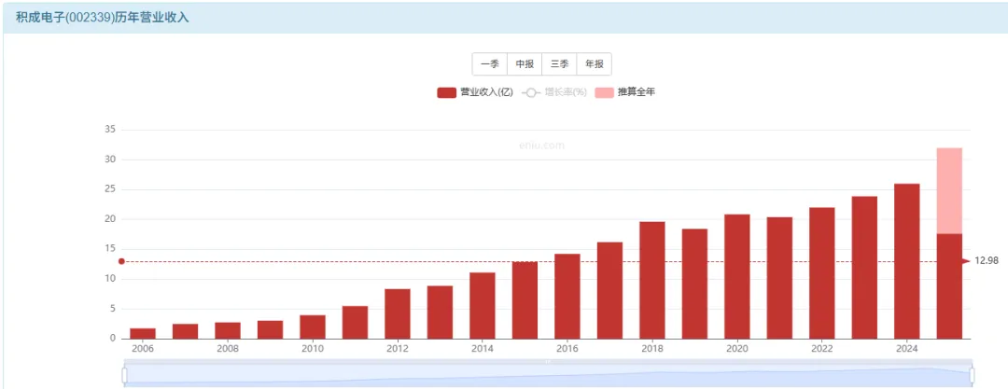1008x389 pixels.
Task: Click the 2019 revenue bar
Action: click(694, 284)
